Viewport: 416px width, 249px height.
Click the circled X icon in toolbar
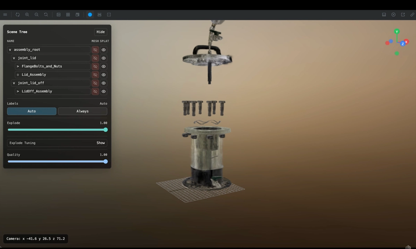(394, 15)
